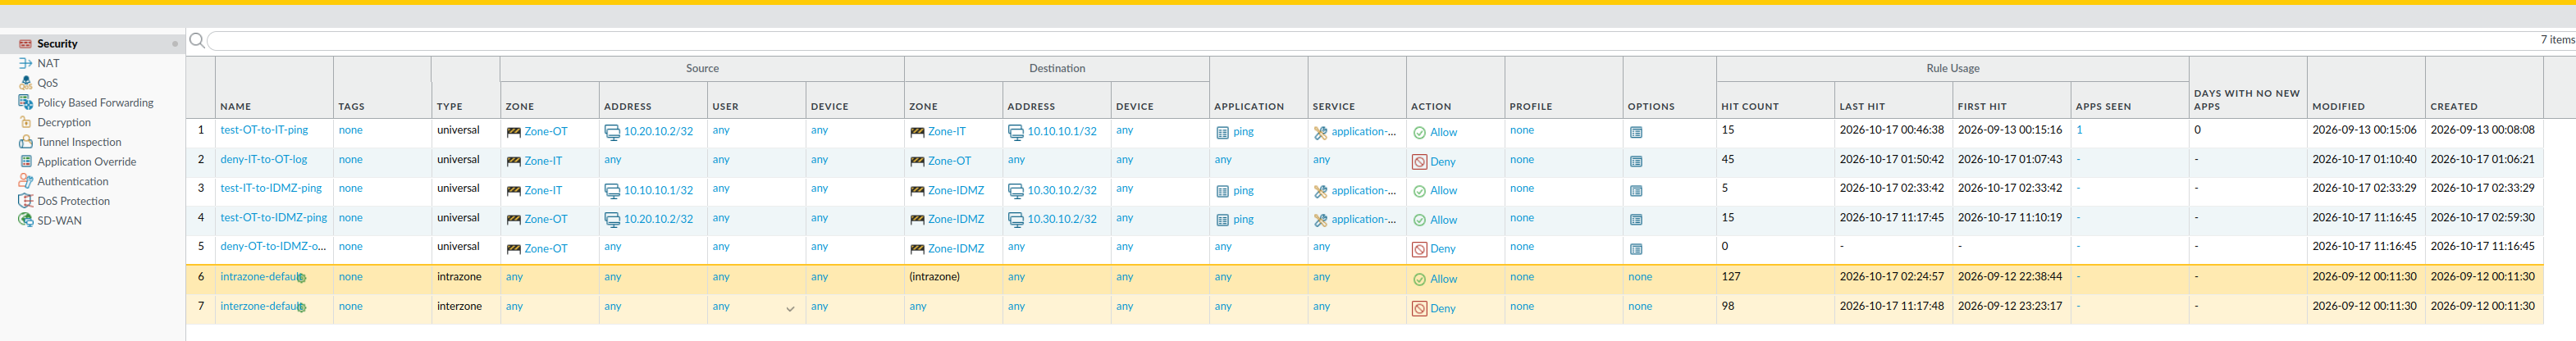Open the deny-OT-to-IDMZ-o... rule link
The width and height of the screenshot is (2576, 341).
coord(273,246)
